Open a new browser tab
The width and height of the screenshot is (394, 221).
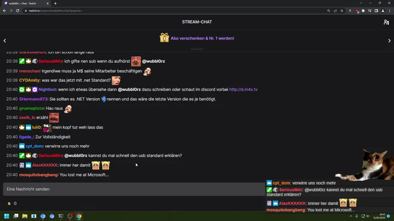55,4
